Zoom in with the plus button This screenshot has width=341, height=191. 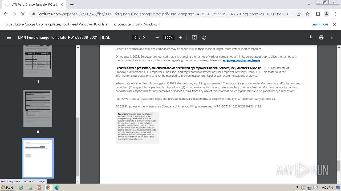point(180,37)
